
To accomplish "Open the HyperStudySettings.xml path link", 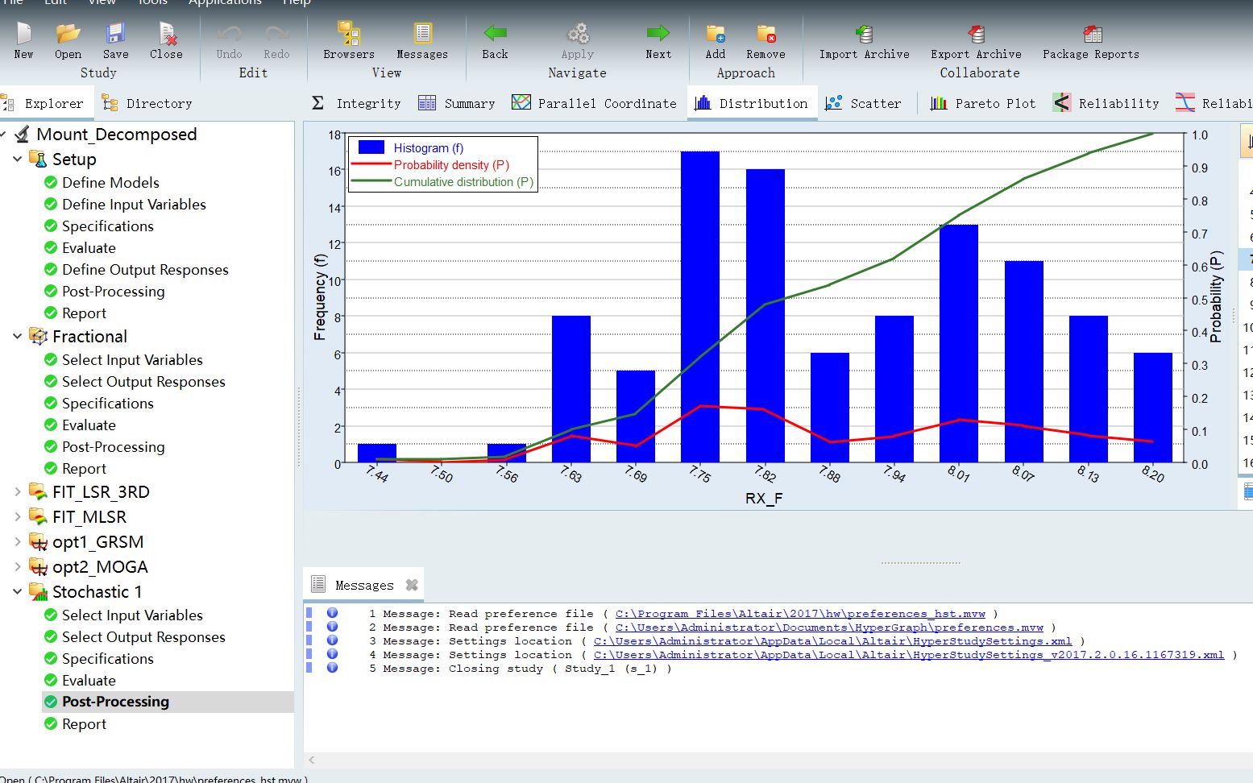I will click(x=832, y=641).
